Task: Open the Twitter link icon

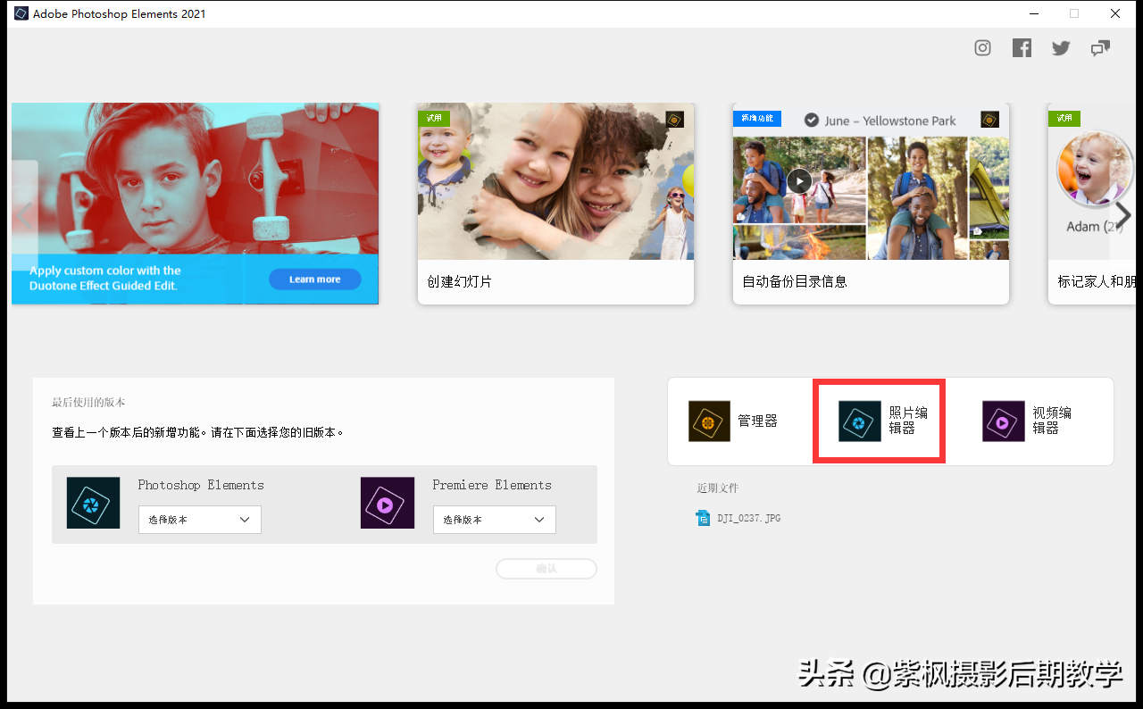Action: point(1061,48)
